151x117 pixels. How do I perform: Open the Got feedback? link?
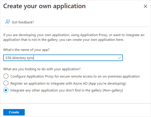[x=23, y=22]
